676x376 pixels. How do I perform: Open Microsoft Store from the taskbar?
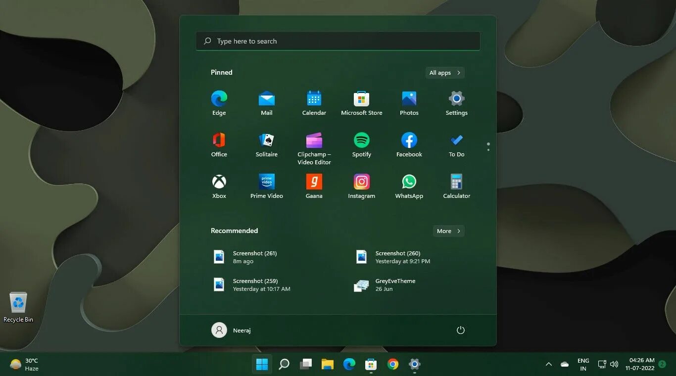(x=371, y=365)
